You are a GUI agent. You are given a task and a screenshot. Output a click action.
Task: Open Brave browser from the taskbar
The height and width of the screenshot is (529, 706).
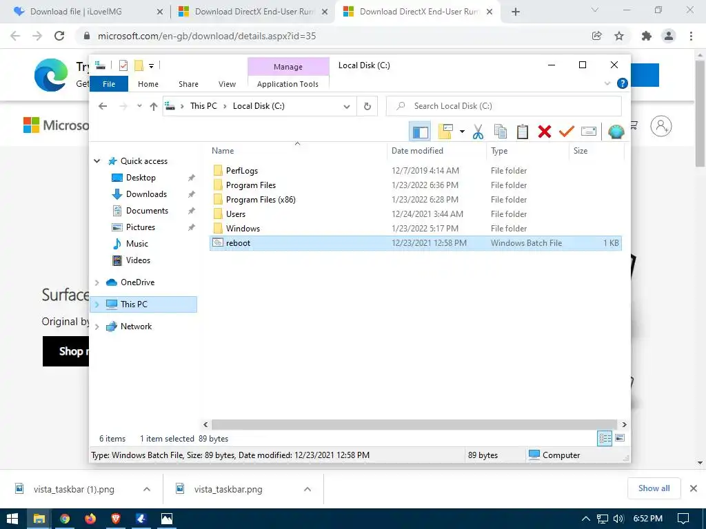click(x=116, y=519)
